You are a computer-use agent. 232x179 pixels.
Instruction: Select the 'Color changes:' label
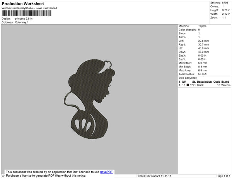pos(188,30)
